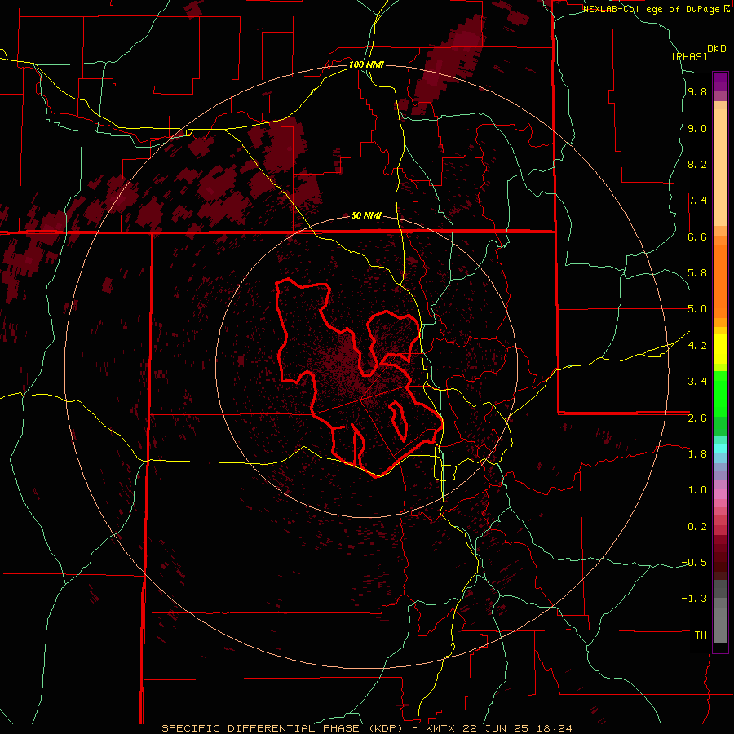
Task: Click the 7.4 scale value
Action: tap(697, 201)
